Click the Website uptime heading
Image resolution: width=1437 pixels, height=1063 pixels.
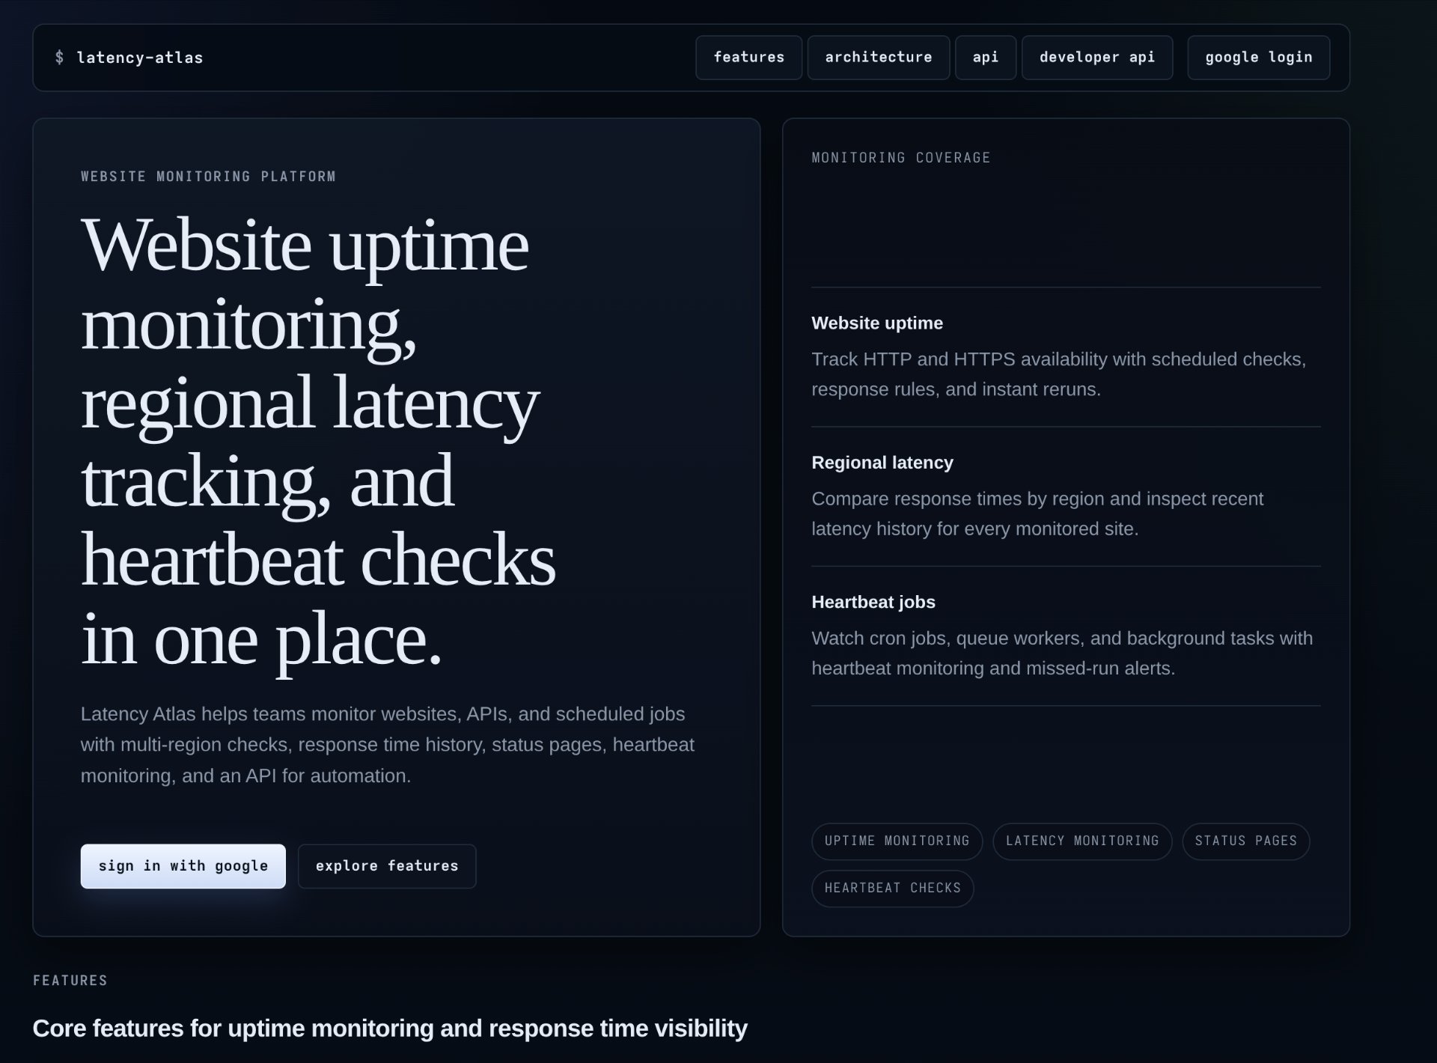[876, 323]
